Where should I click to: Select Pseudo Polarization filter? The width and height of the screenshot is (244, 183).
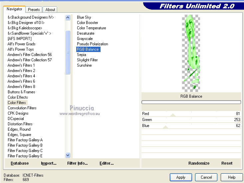[x=93, y=44]
